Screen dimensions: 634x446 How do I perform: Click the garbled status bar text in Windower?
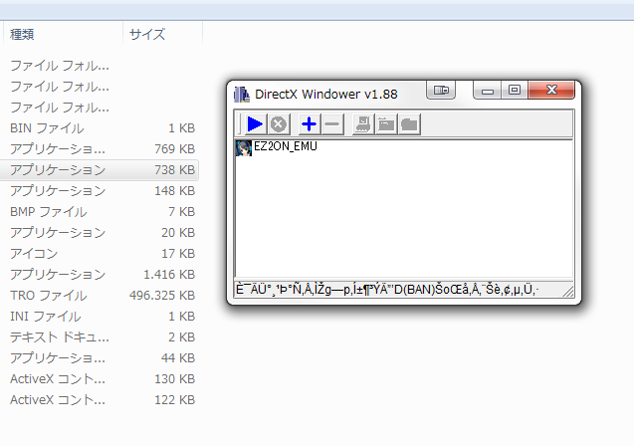pos(387,290)
